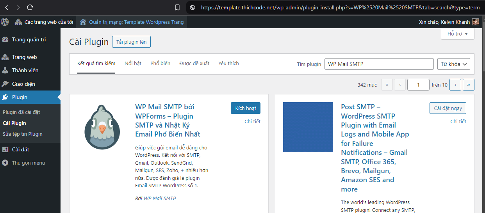The height and width of the screenshot is (213, 485).
Task: Click the Post SMTP blue plugin thumbnail
Action: (308, 127)
